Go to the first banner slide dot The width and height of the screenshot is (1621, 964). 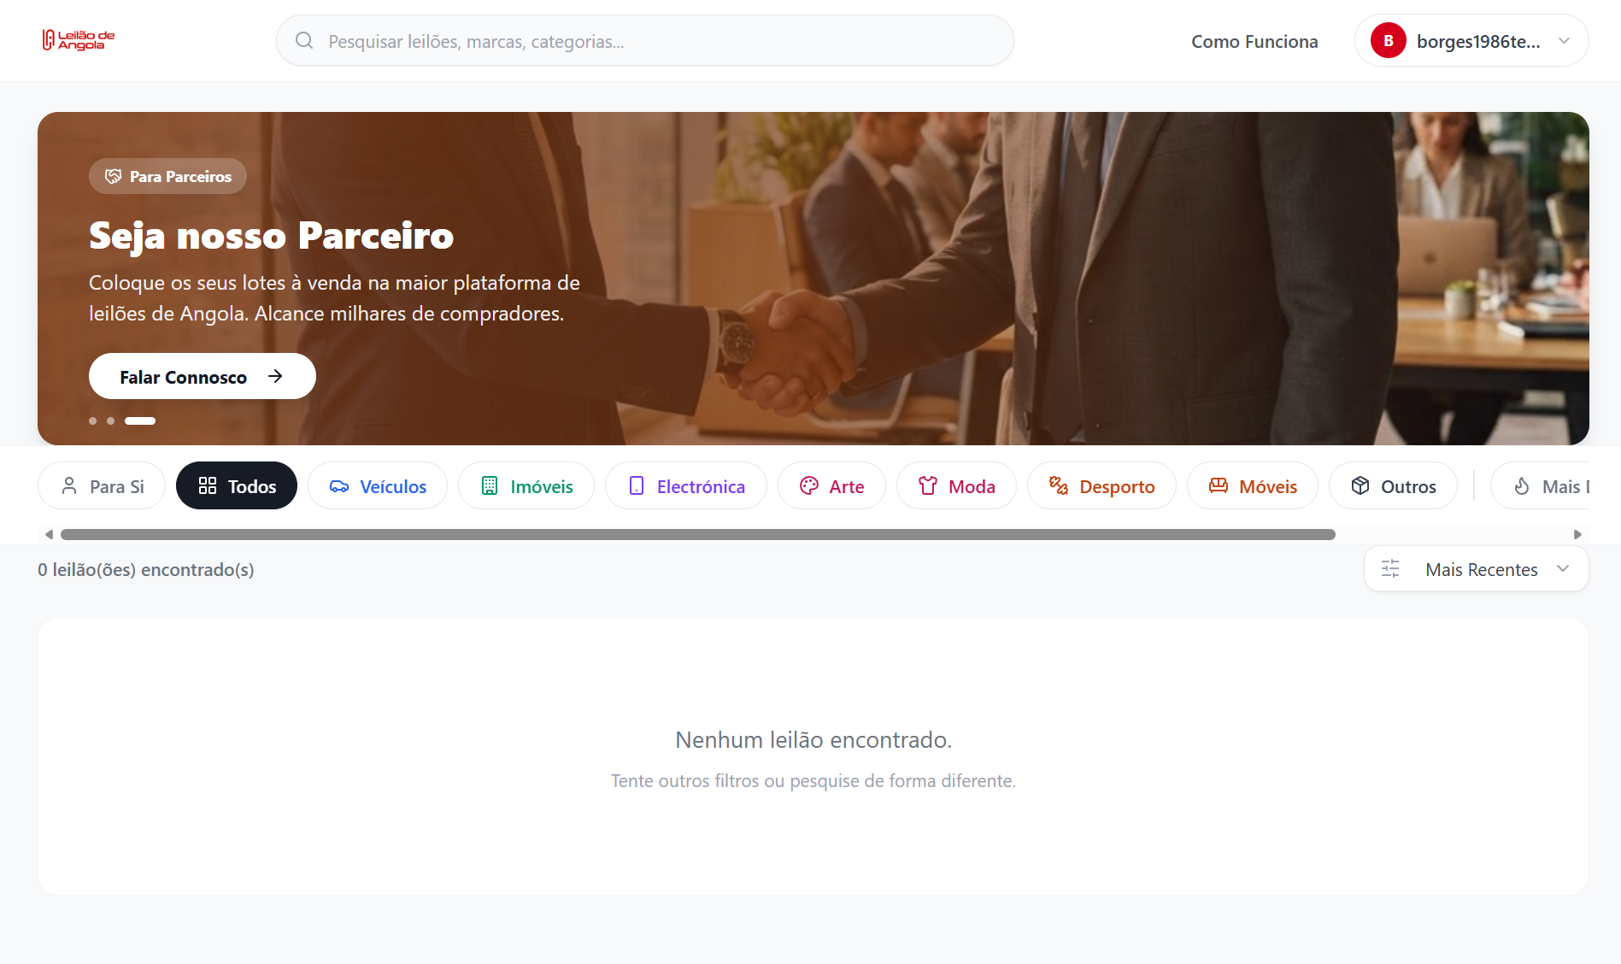[92, 421]
